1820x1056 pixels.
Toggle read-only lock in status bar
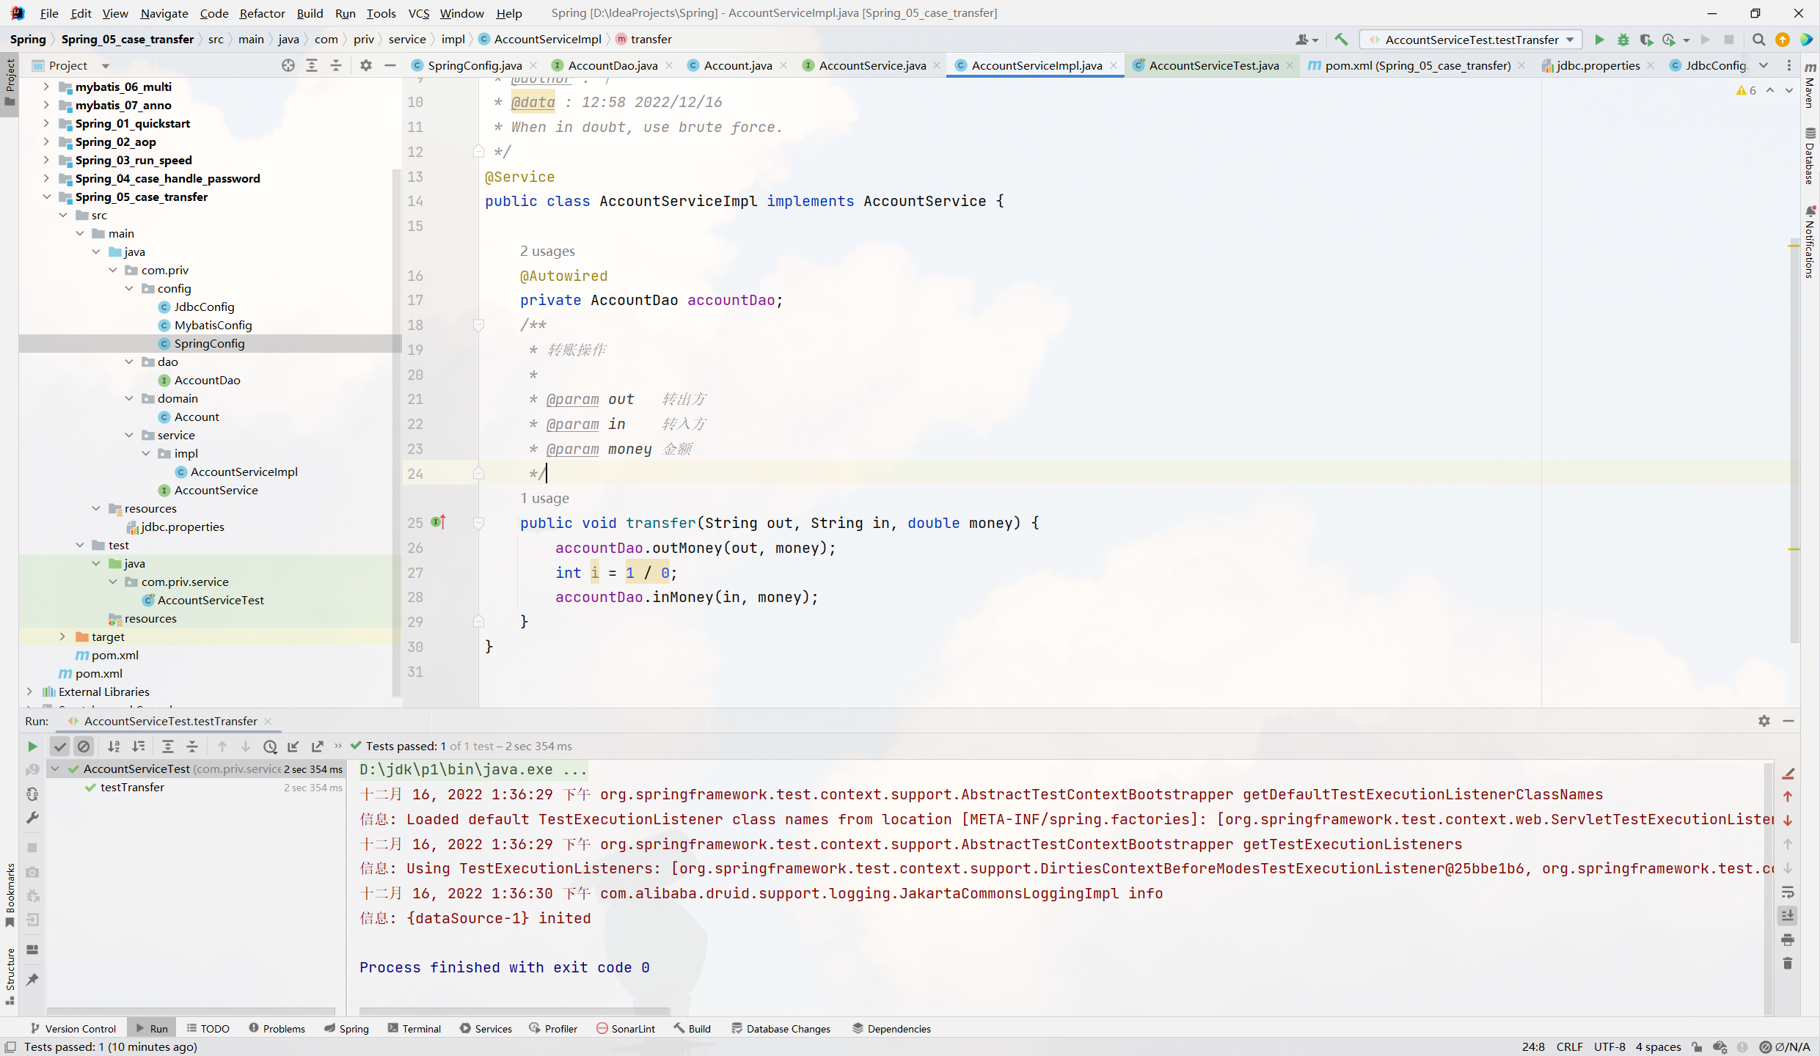[1697, 1047]
